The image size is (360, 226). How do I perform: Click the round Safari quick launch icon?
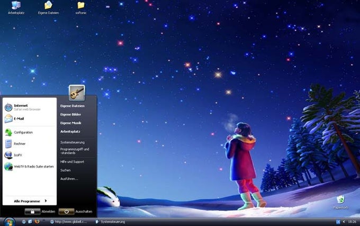[x=24, y=222]
